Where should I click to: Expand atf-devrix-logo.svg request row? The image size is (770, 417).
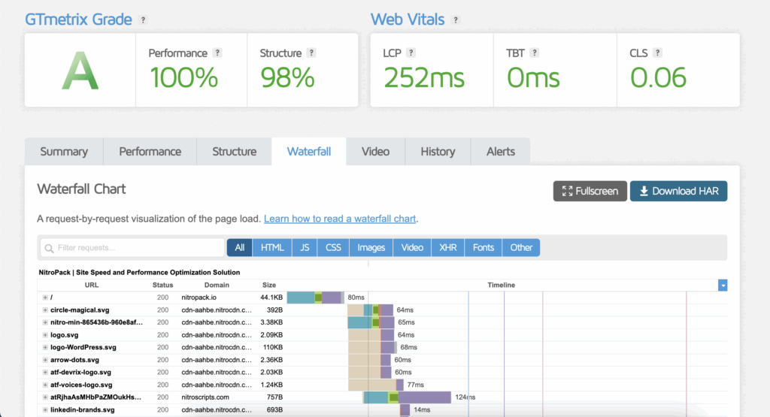(44, 373)
